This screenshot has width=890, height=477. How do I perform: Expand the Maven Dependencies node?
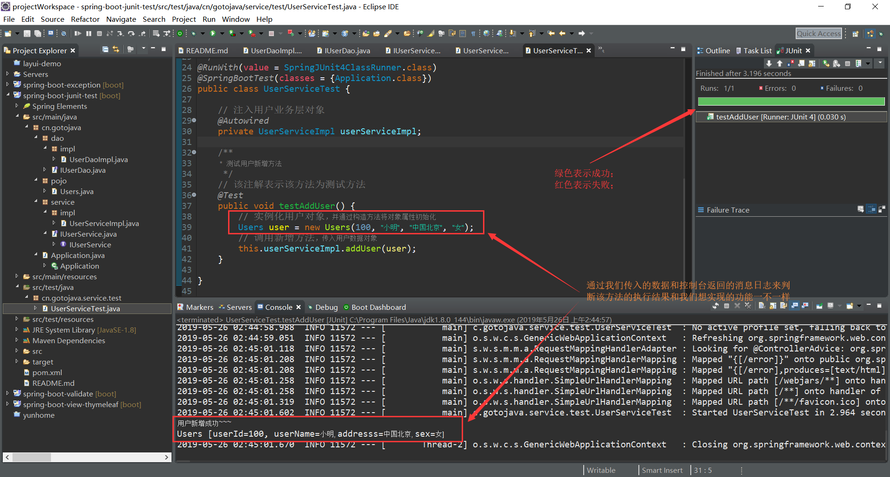17,340
